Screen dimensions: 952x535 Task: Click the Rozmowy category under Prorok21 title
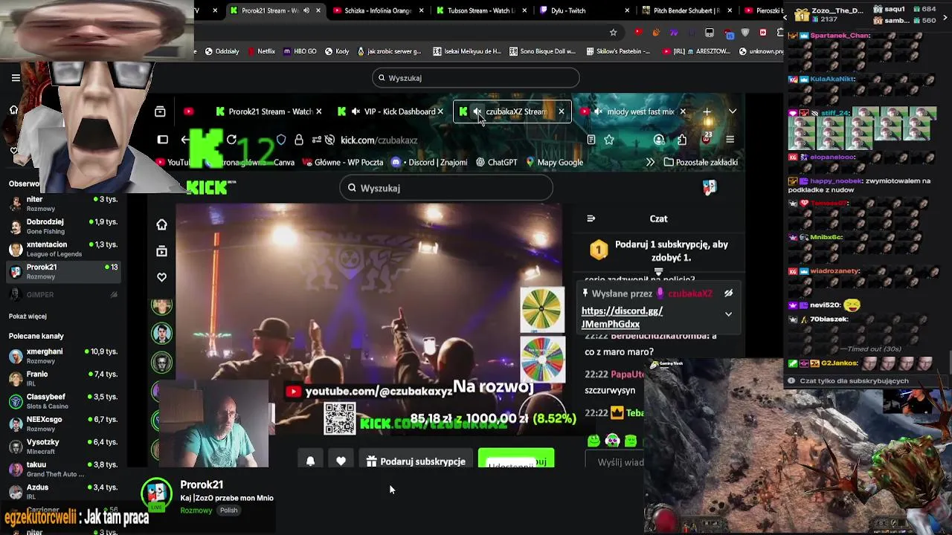(196, 510)
